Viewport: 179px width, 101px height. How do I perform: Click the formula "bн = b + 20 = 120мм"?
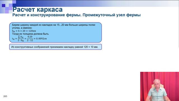(24, 31)
